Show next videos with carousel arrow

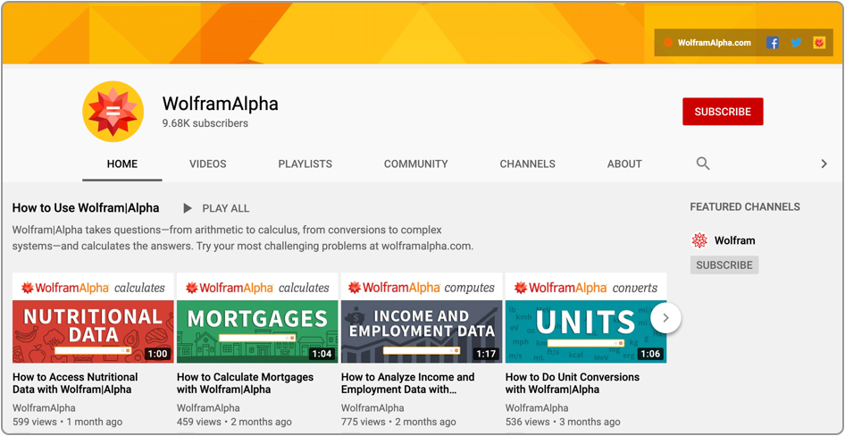(x=665, y=318)
